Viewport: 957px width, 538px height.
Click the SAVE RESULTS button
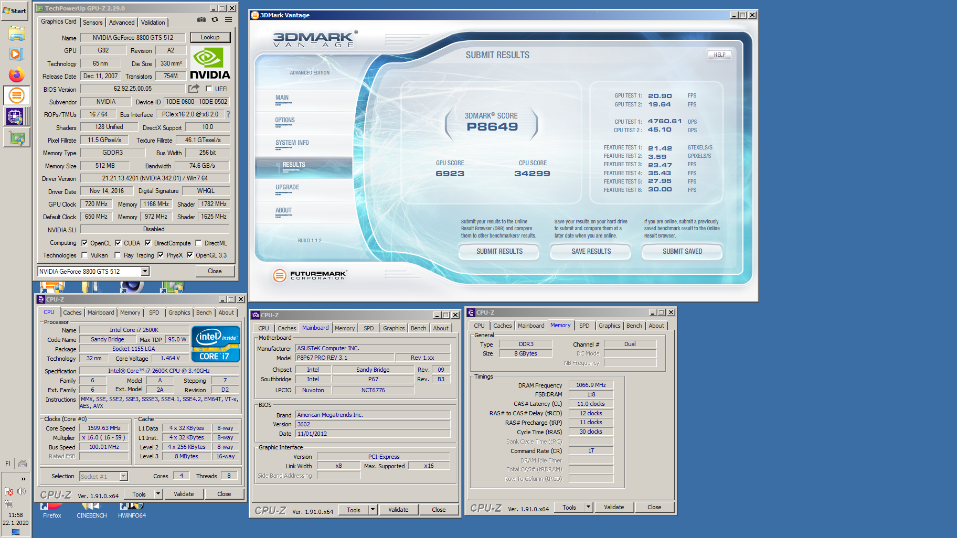click(591, 251)
